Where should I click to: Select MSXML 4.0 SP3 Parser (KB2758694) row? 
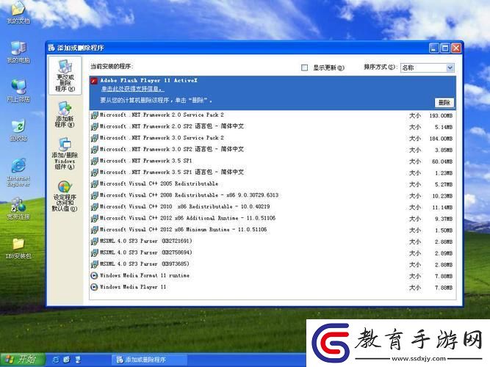coord(273,252)
